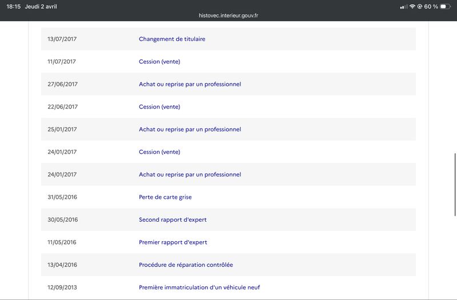
Task: Select the date 13/04/2016
Action: (62, 265)
